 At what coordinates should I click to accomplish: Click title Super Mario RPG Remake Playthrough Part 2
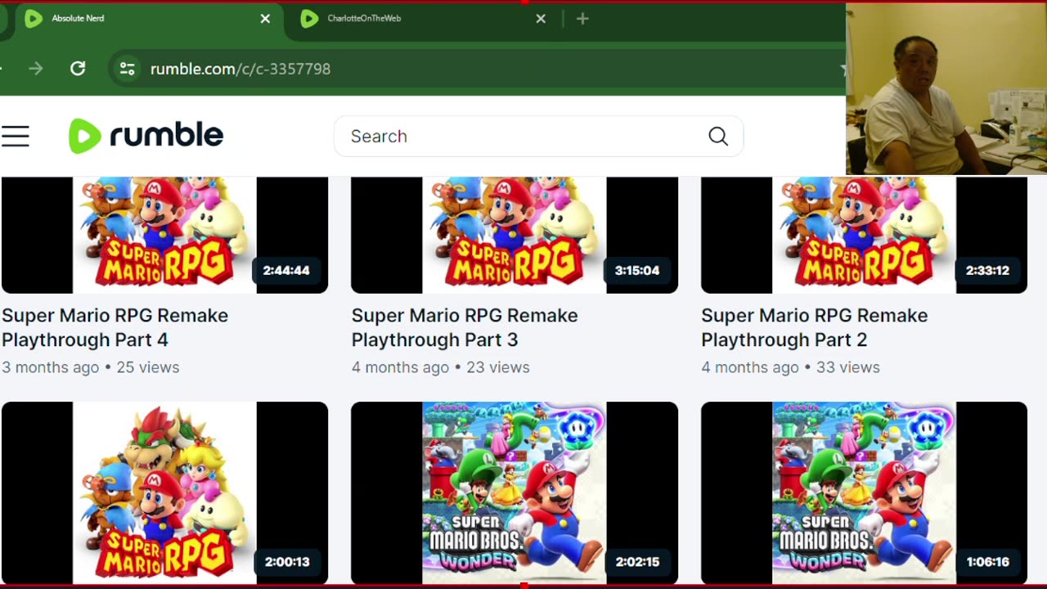(815, 327)
